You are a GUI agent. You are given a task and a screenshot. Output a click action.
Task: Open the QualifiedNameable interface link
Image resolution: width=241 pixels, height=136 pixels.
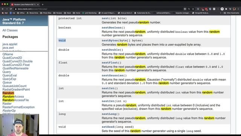coord(15,68)
